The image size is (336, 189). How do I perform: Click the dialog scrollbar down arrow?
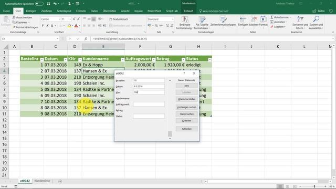170,139
